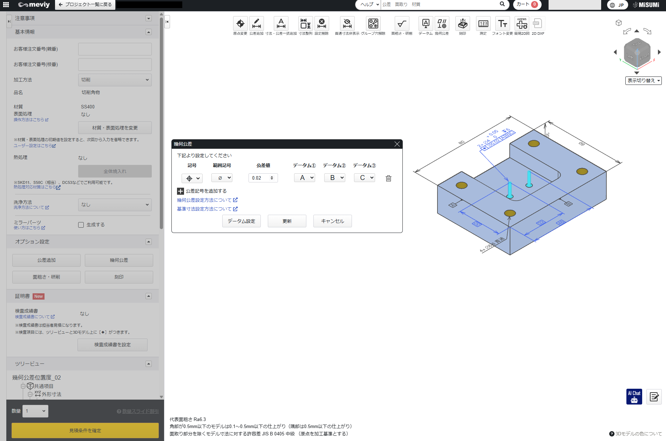Click the 公差値 0.02 stepper field

click(263, 178)
